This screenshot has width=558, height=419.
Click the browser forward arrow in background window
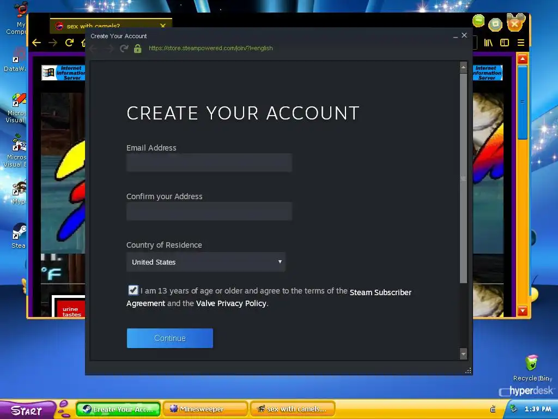click(53, 43)
